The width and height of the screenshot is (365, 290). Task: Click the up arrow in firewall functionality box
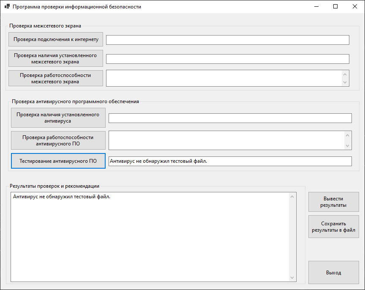(345, 74)
